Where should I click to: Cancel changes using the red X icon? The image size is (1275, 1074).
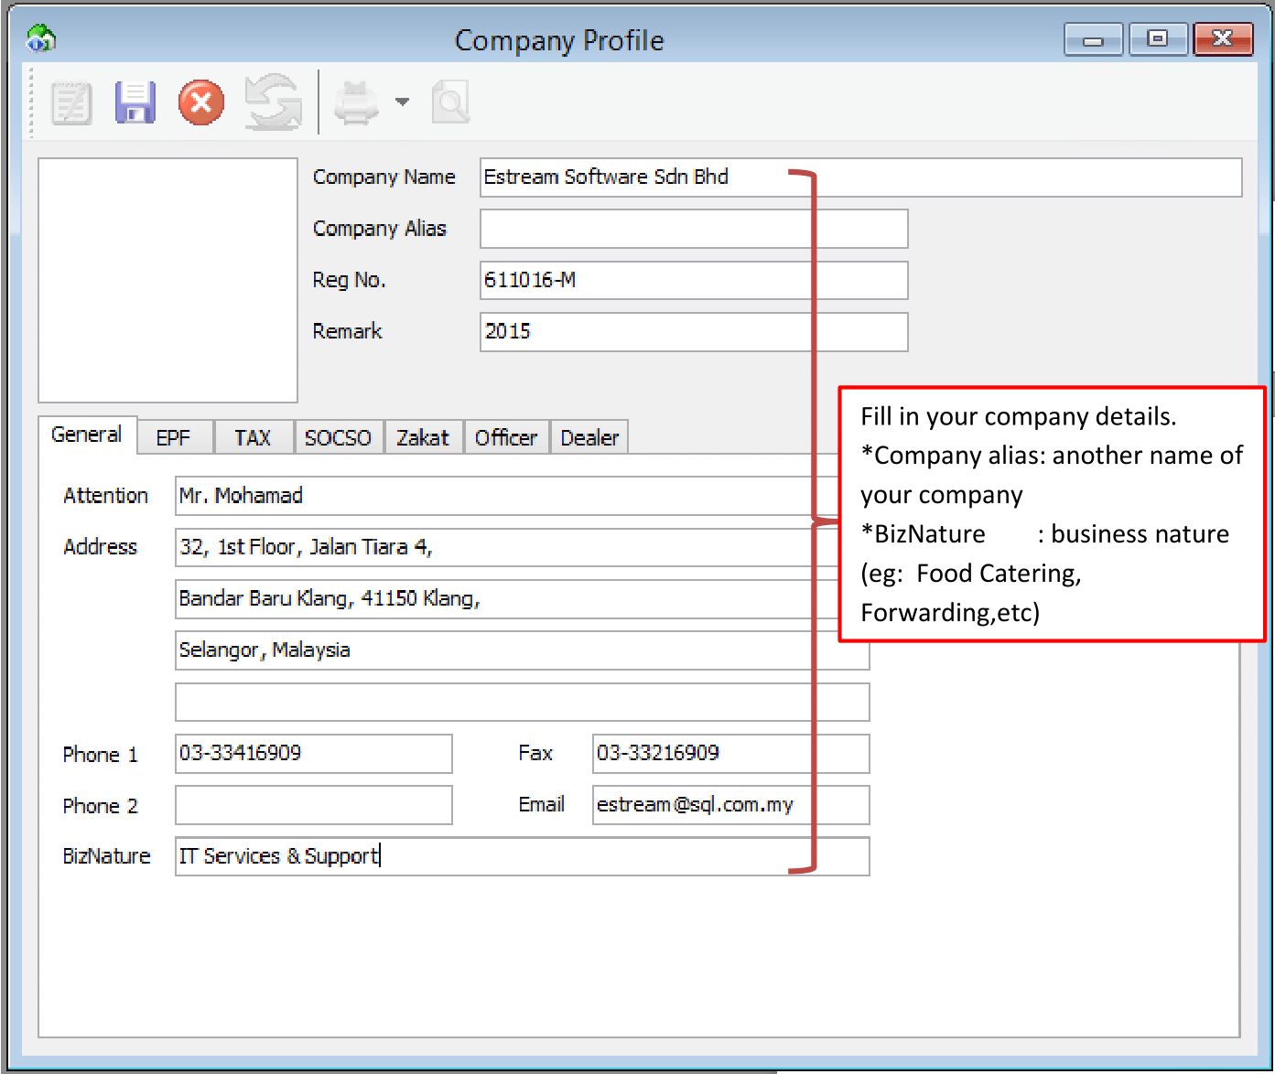click(201, 102)
